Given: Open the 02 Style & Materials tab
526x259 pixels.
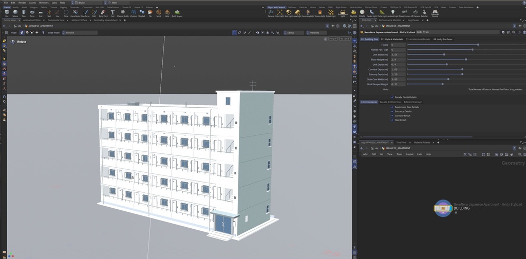Looking at the screenshot, I should [x=392, y=39].
